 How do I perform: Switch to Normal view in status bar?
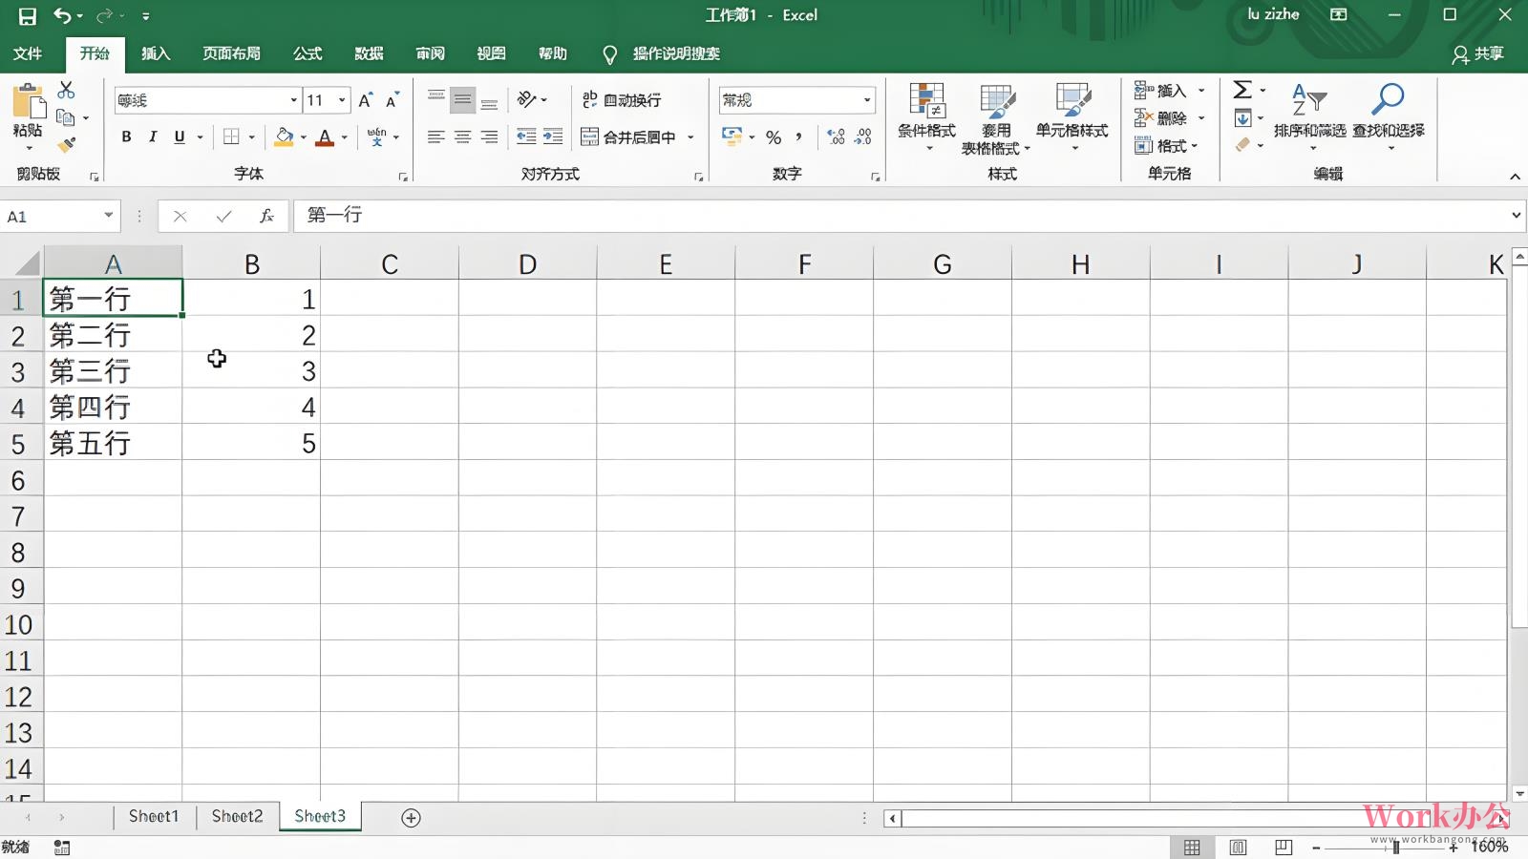pyautogui.click(x=1192, y=848)
